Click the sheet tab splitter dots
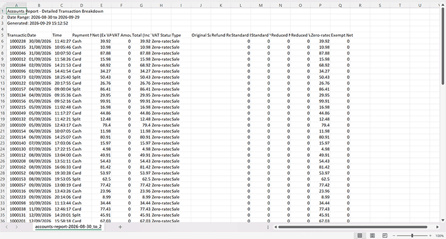Image resolution: width=446 pixels, height=239 pixels. tap(268, 227)
